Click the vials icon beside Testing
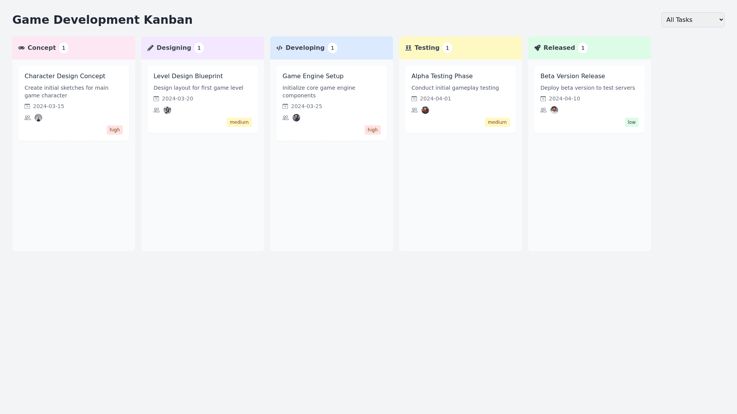The height and width of the screenshot is (414, 737). tap(408, 48)
